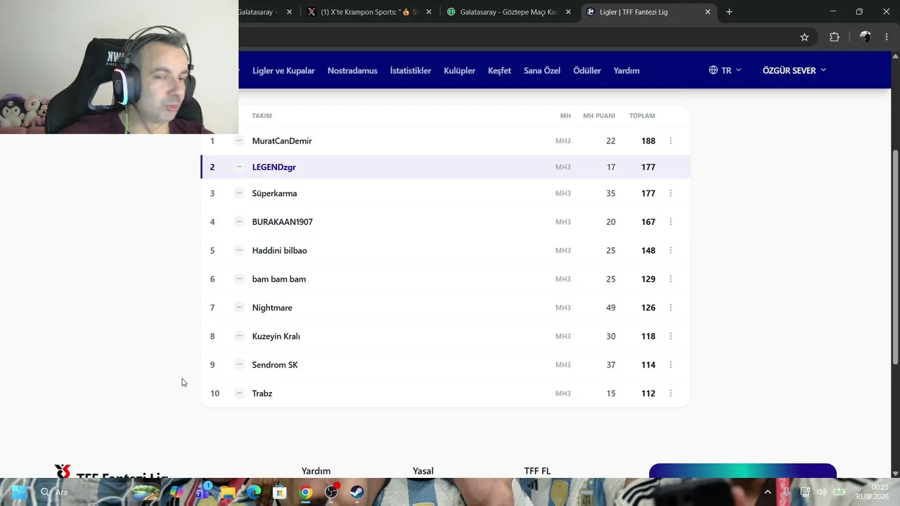Open the Kuzeyin Kralı team link
Image resolution: width=900 pixels, height=506 pixels.
click(x=276, y=336)
